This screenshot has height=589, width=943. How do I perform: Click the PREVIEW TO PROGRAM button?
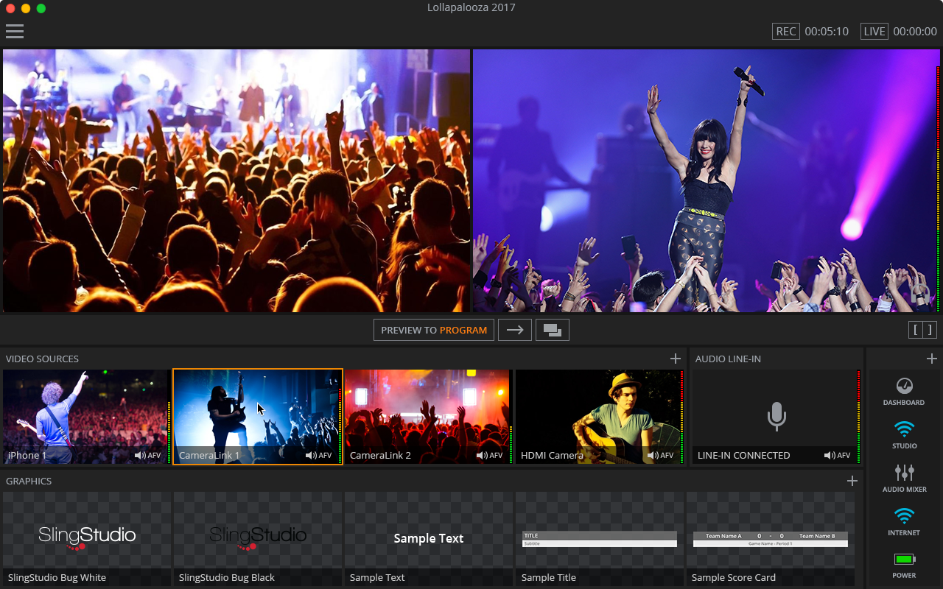click(x=434, y=330)
